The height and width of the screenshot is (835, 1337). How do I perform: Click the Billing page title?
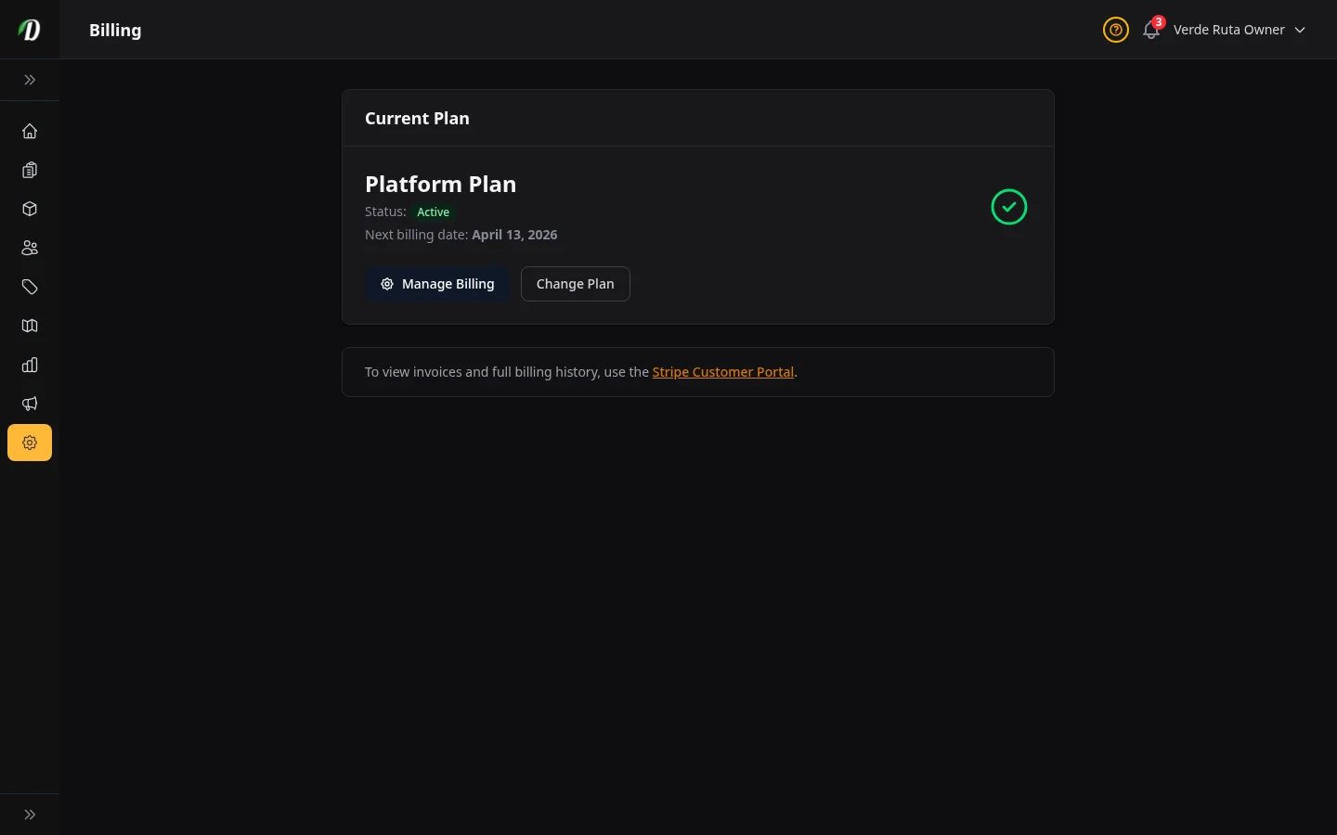click(115, 30)
